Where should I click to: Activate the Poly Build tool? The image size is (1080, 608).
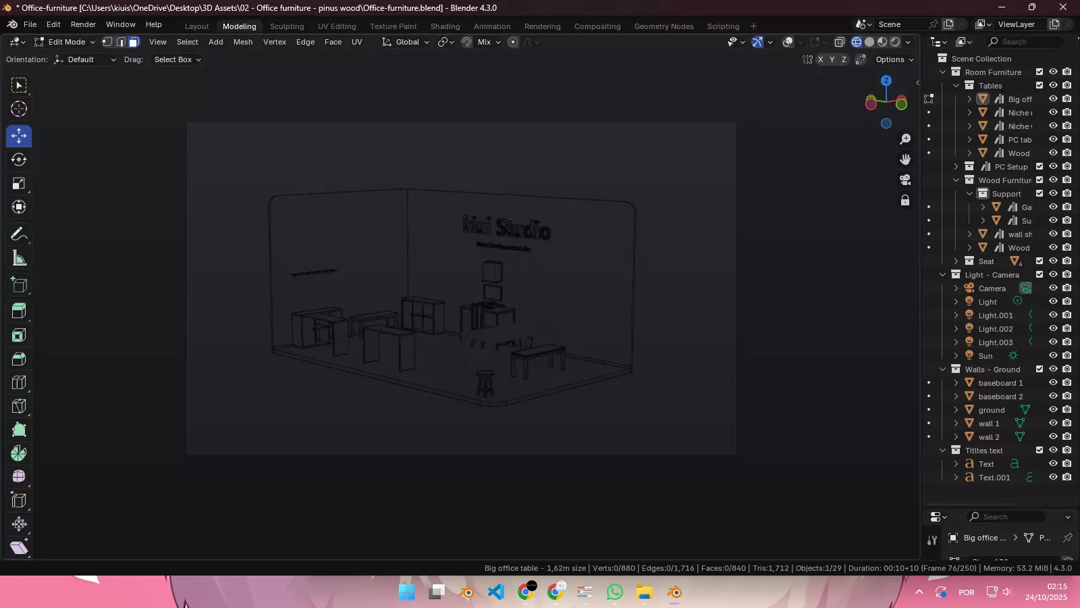coord(19,430)
